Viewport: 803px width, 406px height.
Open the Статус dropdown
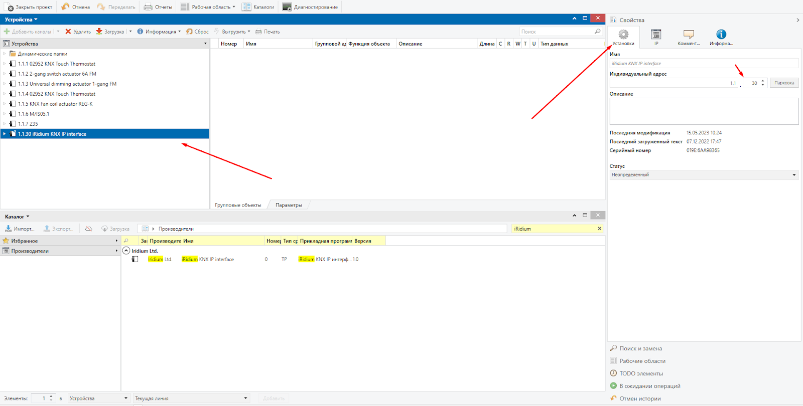tap(794, 175)
